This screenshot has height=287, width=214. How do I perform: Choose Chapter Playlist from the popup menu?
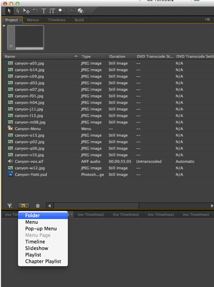(x=43, y=261)
